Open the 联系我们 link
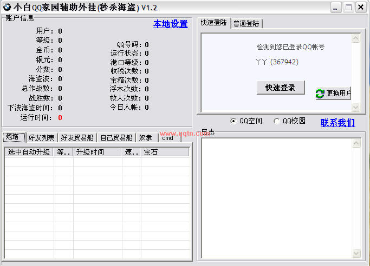This screenshot has height=266, width=370. pyautogui.click(x=337, y=123)
